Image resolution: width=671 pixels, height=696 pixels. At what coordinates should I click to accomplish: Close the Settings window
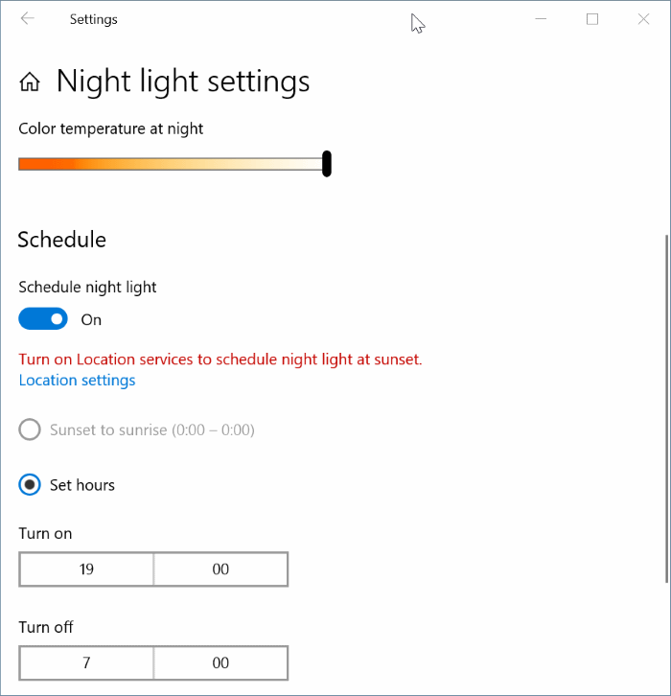point(642,19)
